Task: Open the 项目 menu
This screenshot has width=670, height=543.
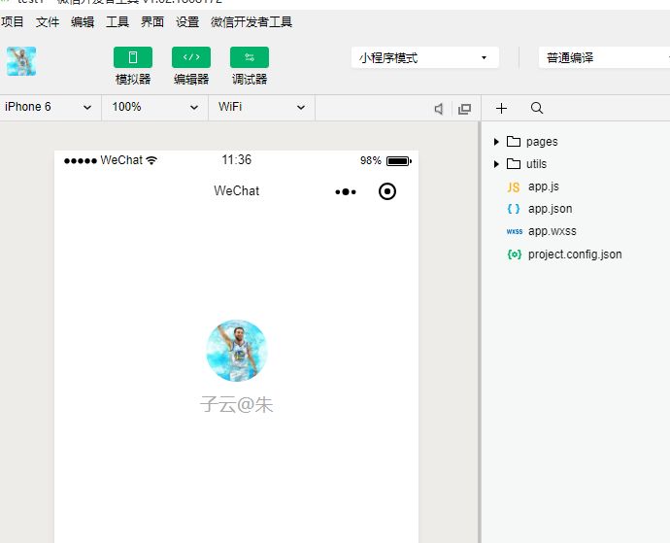Action: 12,21
